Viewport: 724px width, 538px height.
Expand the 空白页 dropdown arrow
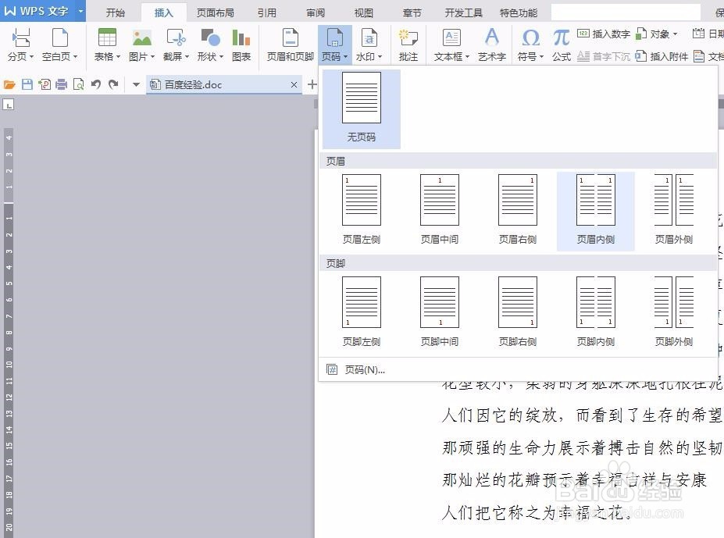(x=75, y=57)
